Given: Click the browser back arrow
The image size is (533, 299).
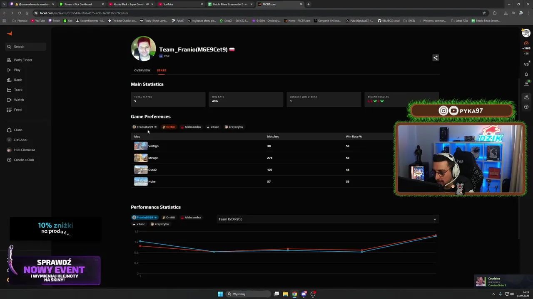Looking at the screenshot, I should click(x=5, y=13).
